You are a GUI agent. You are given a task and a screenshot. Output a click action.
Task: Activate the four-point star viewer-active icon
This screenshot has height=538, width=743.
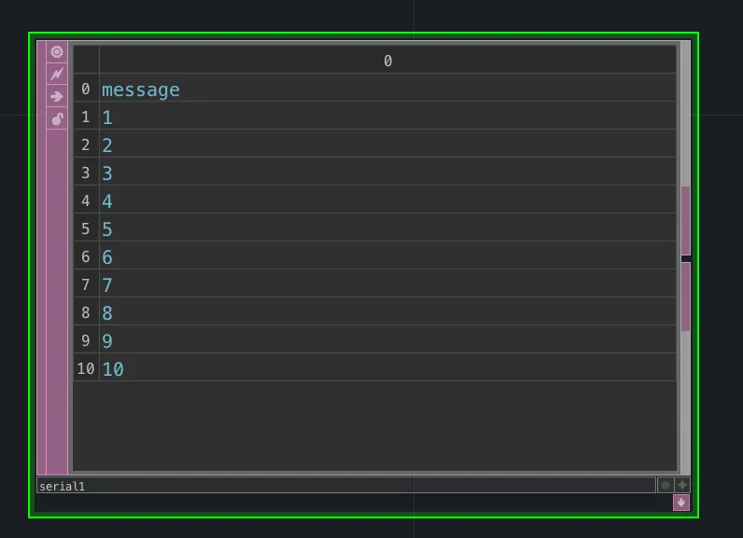[682, 485]
